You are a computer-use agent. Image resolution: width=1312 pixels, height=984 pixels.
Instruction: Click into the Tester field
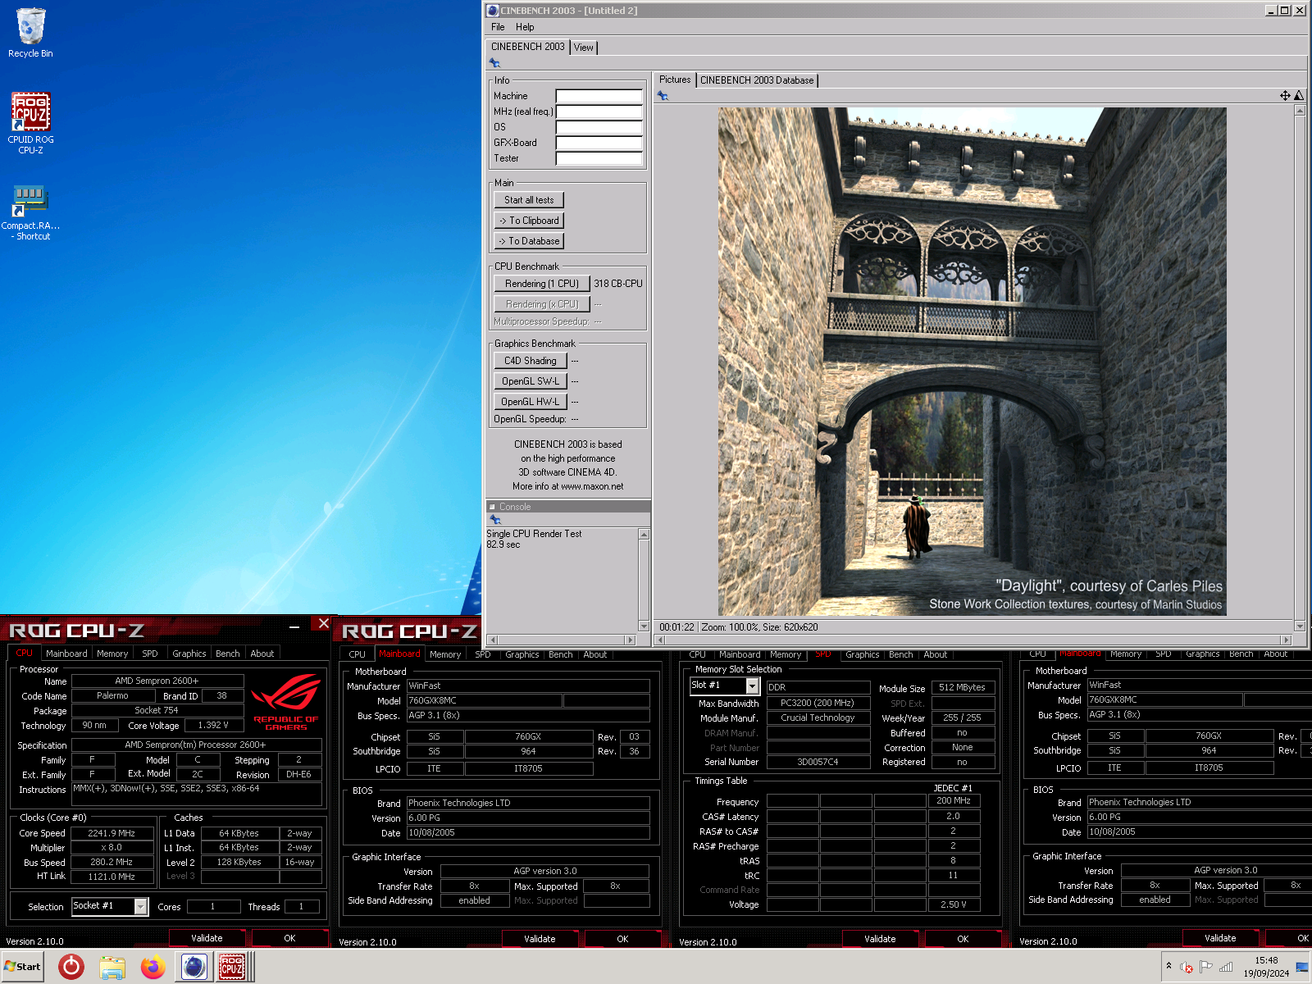click(599, 158)
